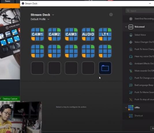
Task: Click the Ambient Effects On/Off icon
Action: click(131, 64)
